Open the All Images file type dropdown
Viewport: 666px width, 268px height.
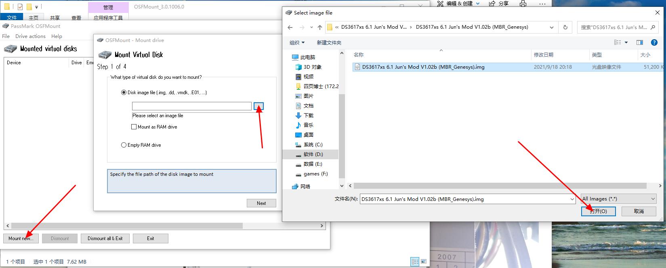pos(619,199)
